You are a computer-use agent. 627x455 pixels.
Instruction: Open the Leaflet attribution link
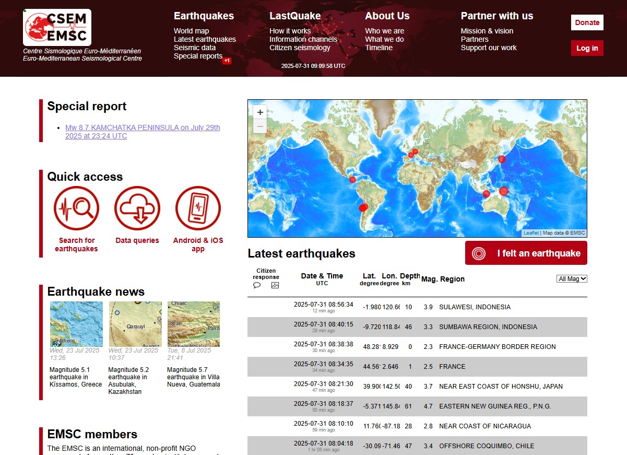pos(531,233)
